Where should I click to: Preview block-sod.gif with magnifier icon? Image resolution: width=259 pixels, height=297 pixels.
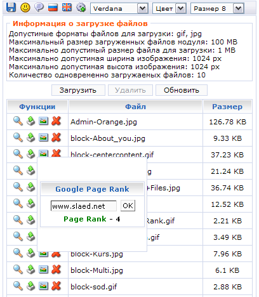click(18, 286)
